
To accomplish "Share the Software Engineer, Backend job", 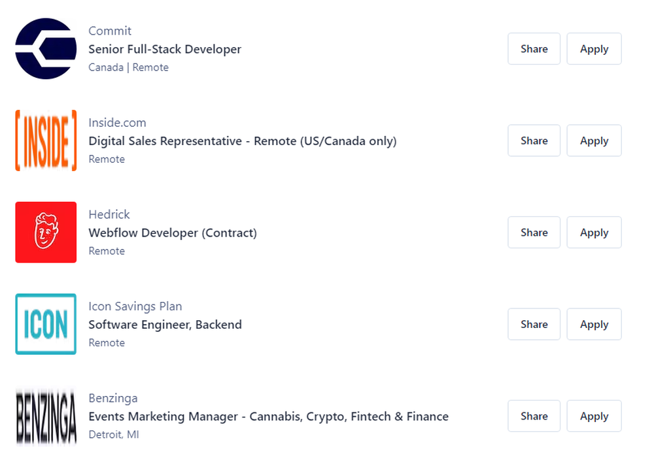I will 534,324.
